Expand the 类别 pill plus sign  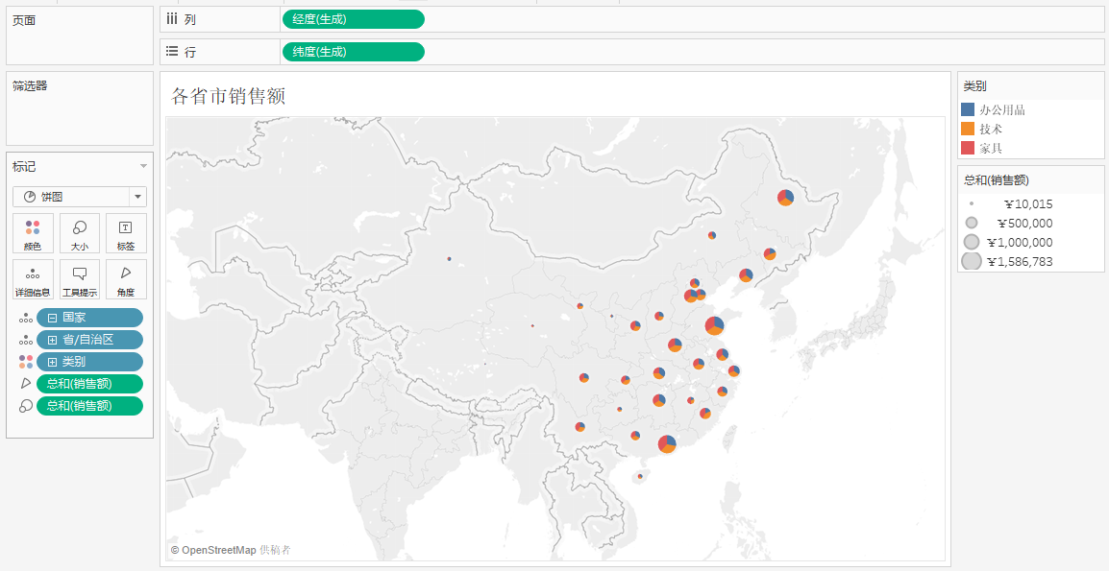coord(52,362)
